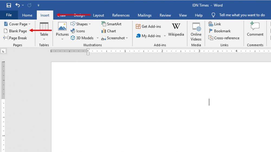Viewport: 271px width, 152px height.
Task: Open the Review tab
Action: pos(165,15)
